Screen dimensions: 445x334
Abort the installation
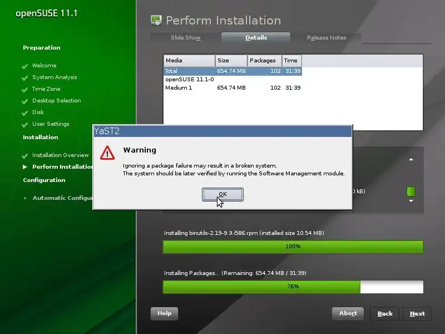click(348, 313)
